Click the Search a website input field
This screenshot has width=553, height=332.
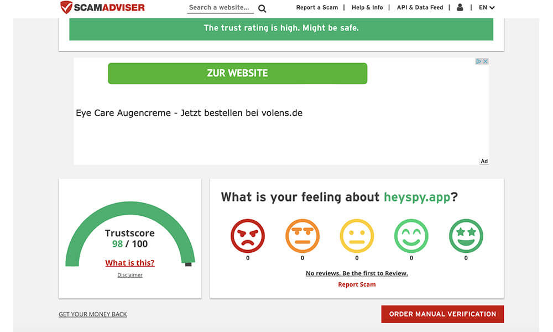[218, 8]
